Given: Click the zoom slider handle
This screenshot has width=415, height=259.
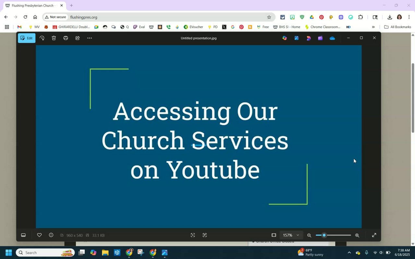Looking at the screenshot, I should (324, 235).
